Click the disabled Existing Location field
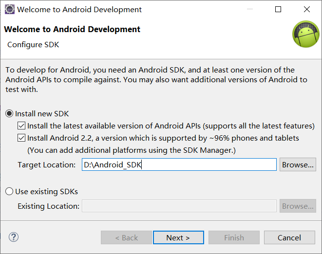 (179, 206)
